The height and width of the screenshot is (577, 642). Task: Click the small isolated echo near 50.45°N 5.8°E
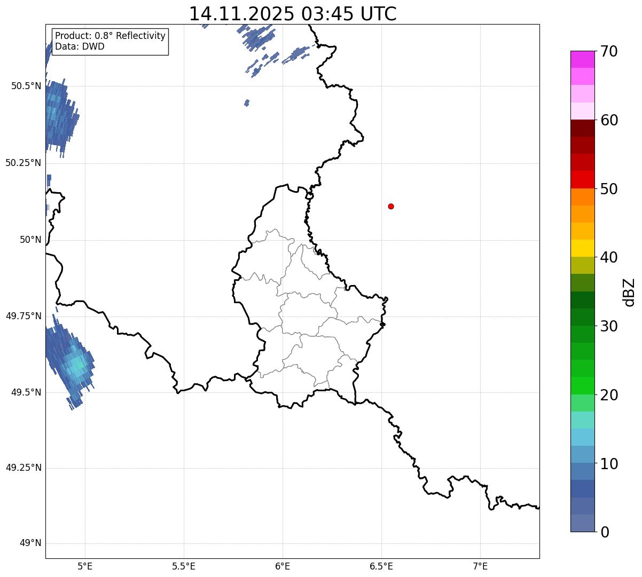tap(246, 102)
